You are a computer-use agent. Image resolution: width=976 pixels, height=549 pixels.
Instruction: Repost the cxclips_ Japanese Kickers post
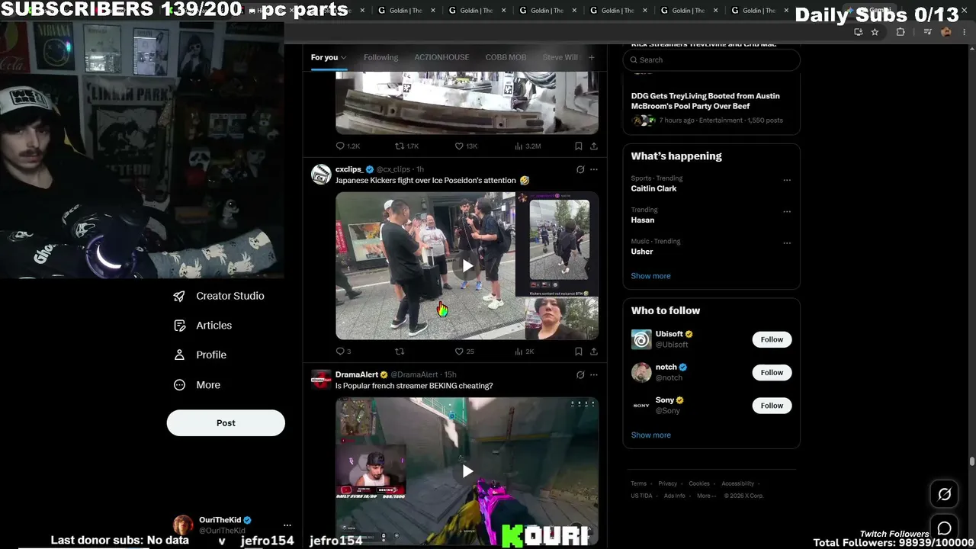399,352
